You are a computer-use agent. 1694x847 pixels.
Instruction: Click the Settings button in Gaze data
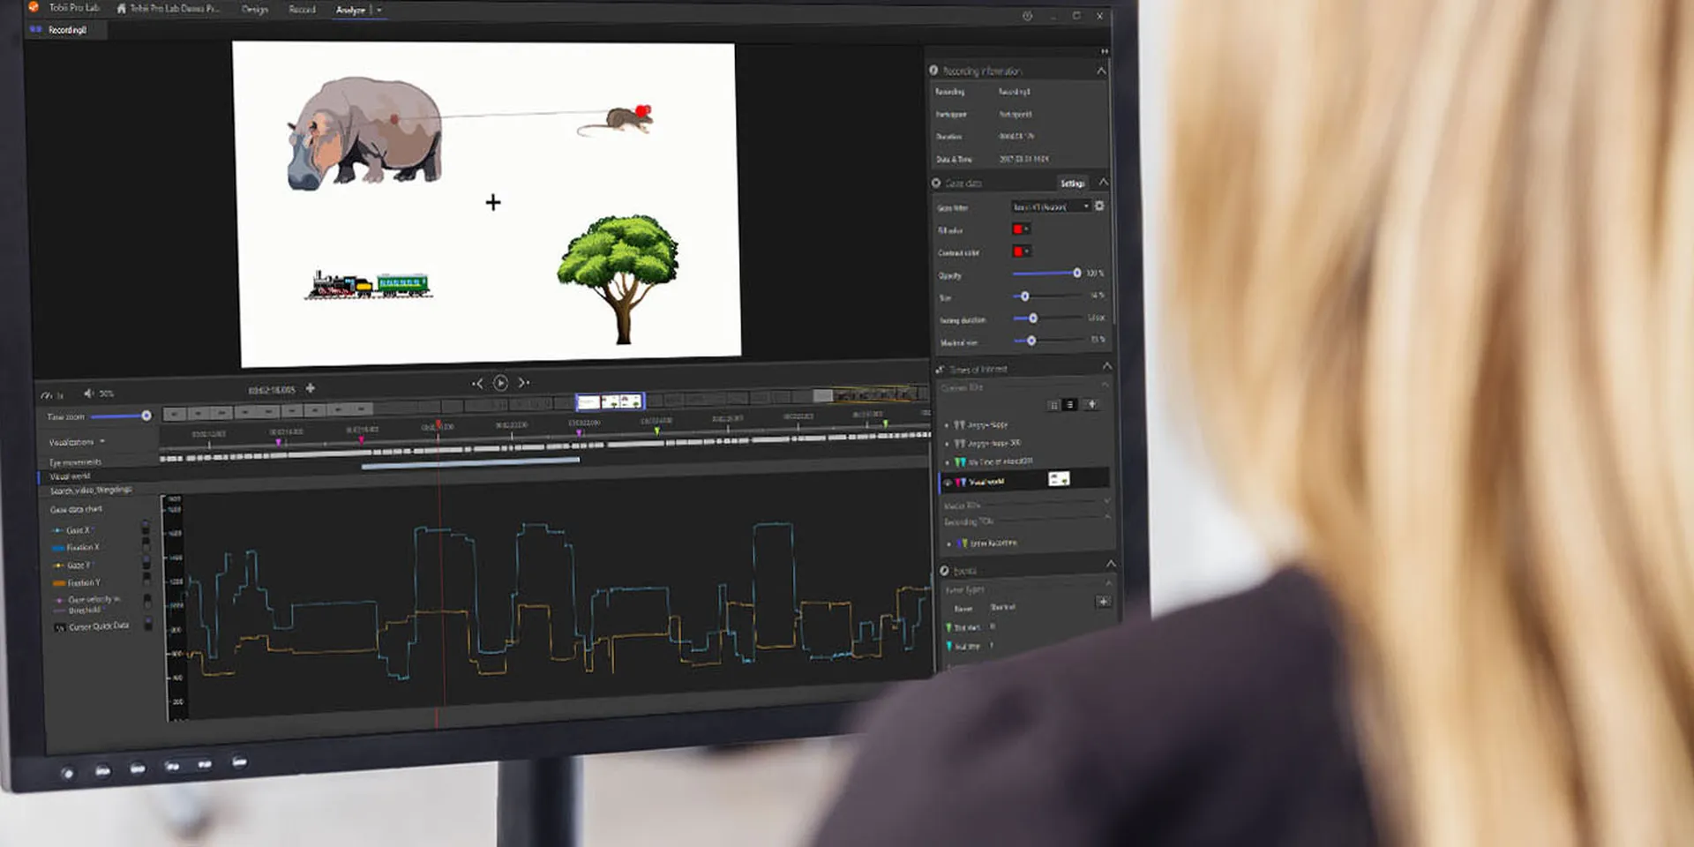tap(1072, 183)
